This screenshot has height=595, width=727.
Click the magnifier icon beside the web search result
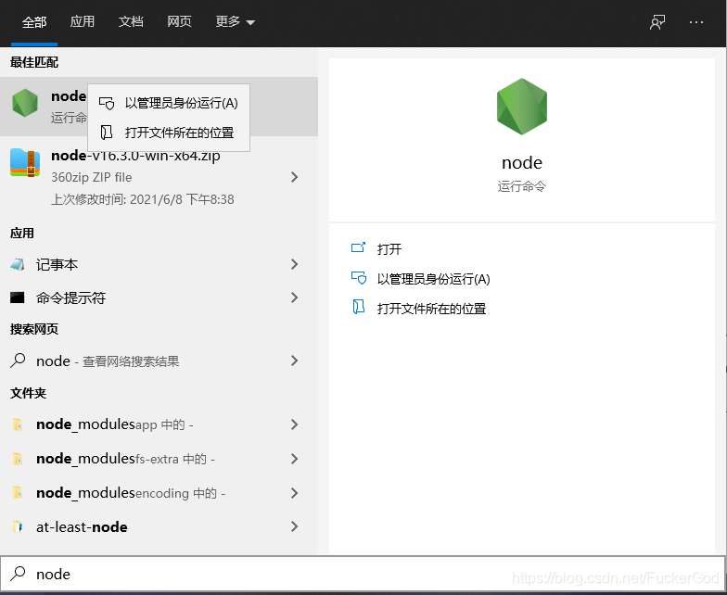coord(18,361)
